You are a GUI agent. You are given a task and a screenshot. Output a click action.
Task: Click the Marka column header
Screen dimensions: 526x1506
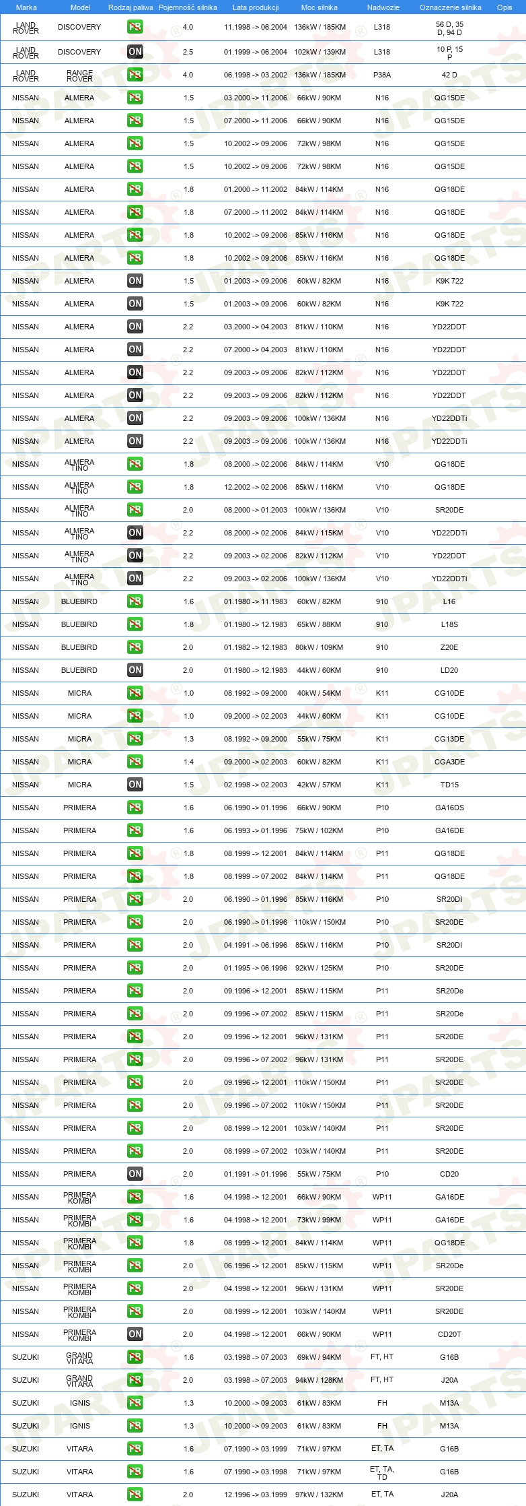coord(26,7)
